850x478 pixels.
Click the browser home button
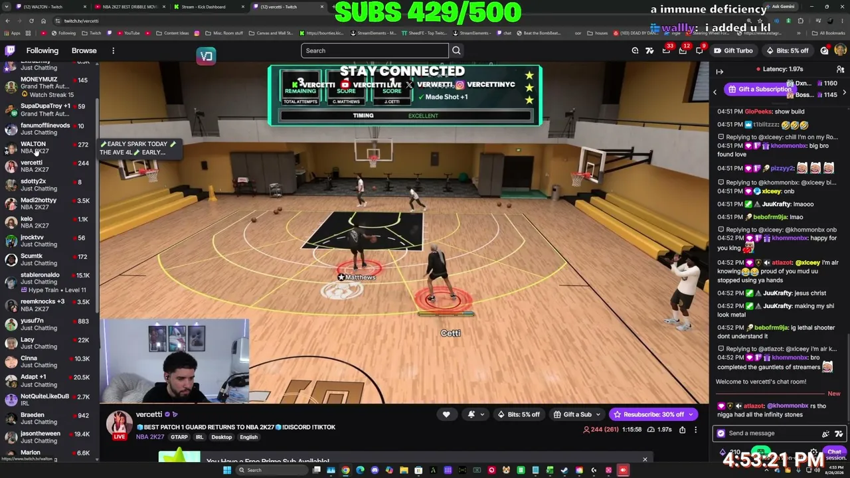[44, 21]
